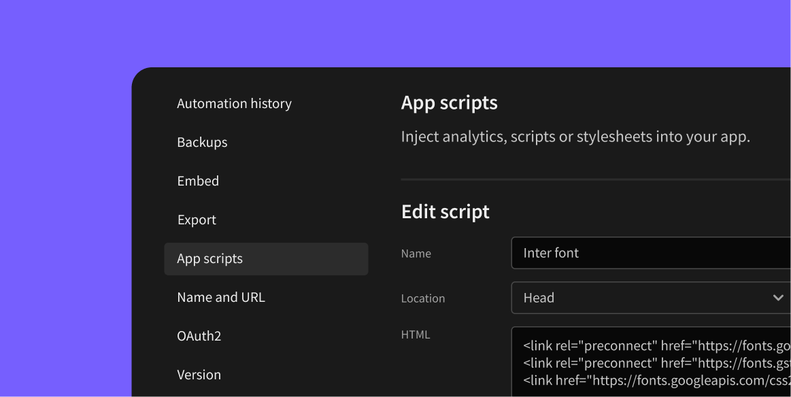Click the Name field label
This screenshot has width=791, height=397.
416,253
